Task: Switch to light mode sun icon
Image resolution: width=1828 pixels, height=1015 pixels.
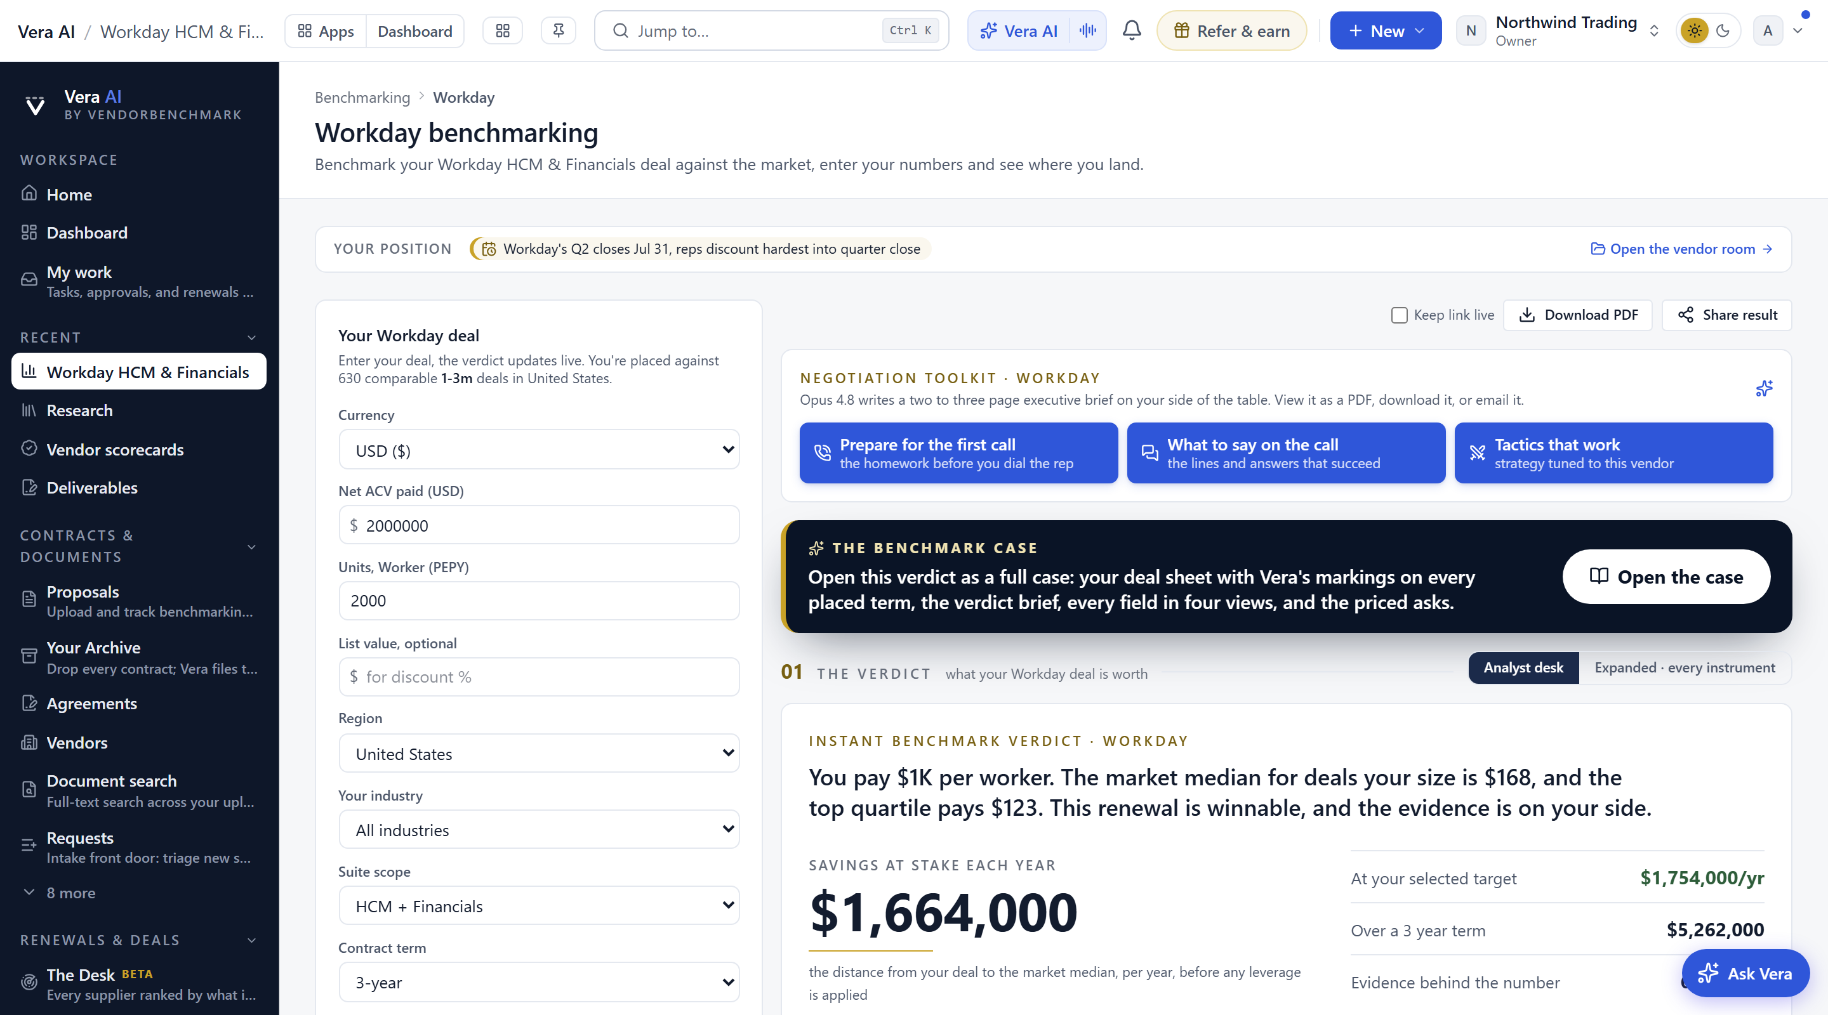Action: 1695,30
